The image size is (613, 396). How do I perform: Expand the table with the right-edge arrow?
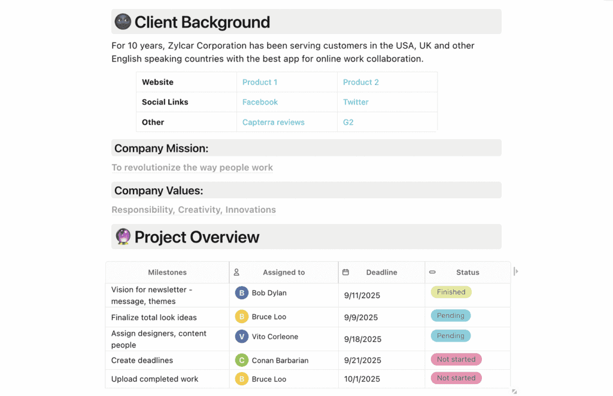516,272
